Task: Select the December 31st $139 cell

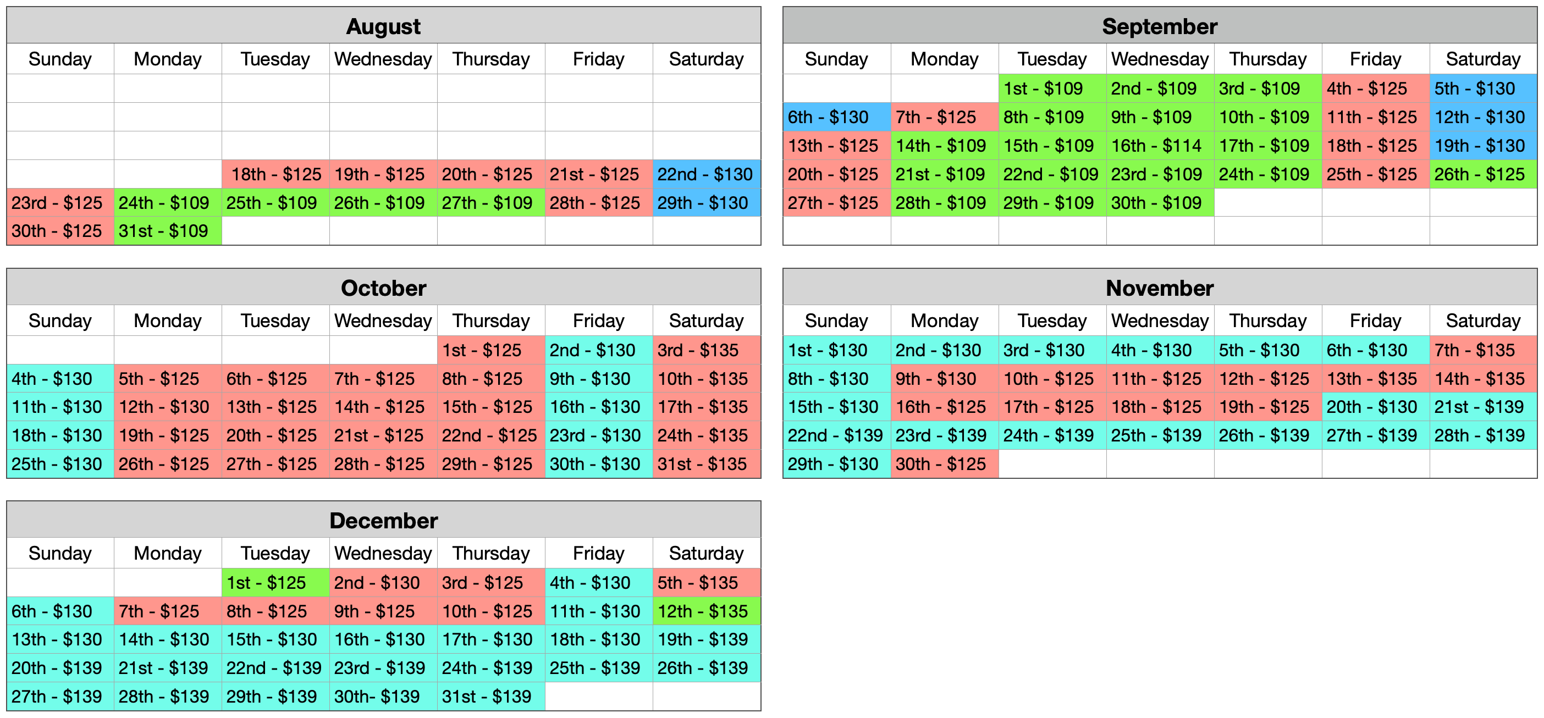Action: 490,697
